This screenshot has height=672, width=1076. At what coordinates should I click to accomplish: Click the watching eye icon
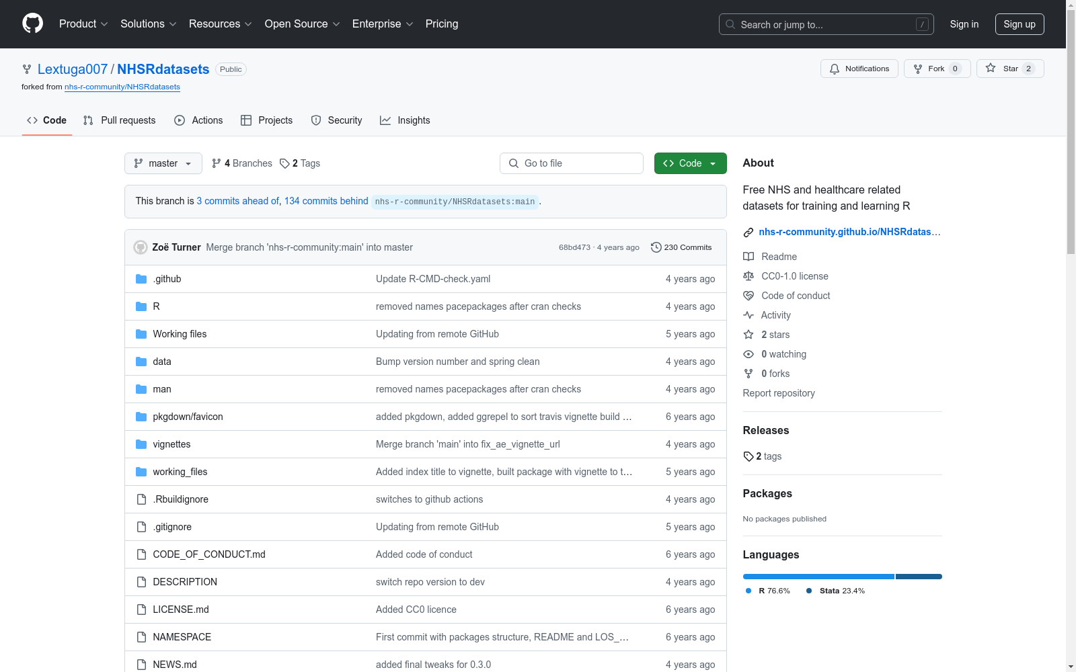(748, 354)
